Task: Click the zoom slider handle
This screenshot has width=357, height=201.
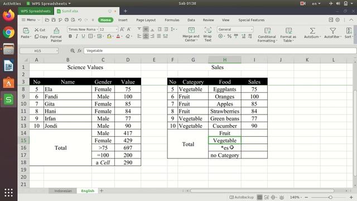Action: point(330,197)
